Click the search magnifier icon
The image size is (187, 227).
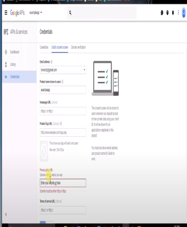pyautogui.click(x=70, y=13)
